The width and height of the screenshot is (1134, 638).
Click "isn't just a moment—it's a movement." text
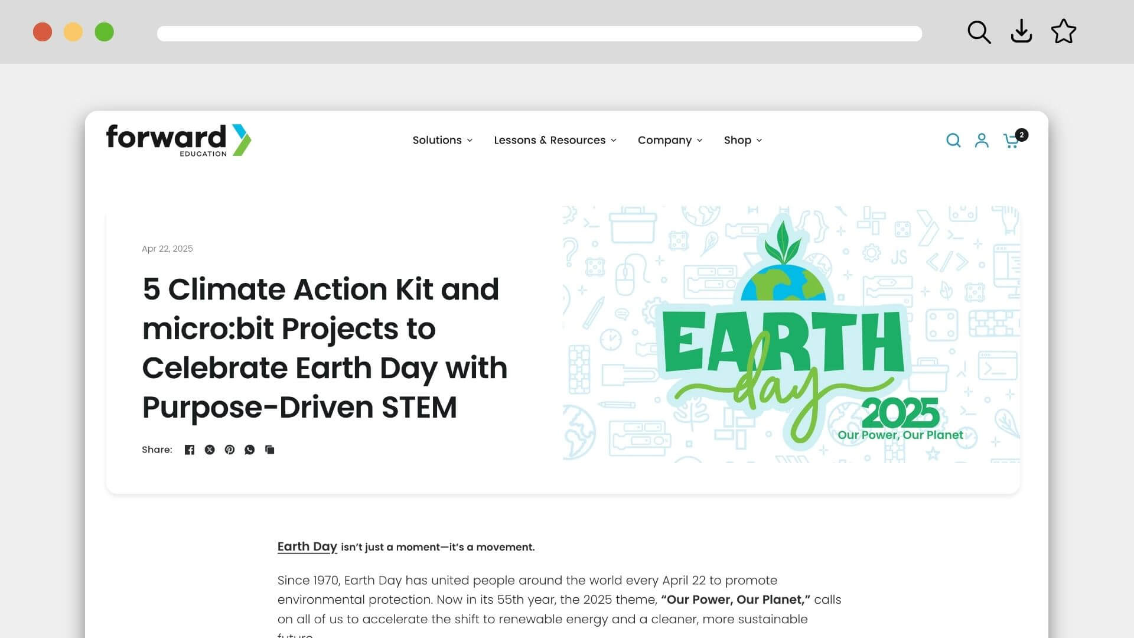coord(438,547)
